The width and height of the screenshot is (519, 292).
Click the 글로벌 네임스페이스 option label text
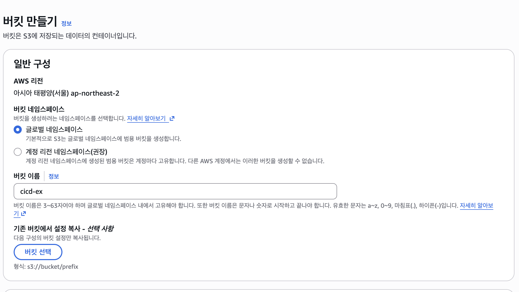point(54,130)
